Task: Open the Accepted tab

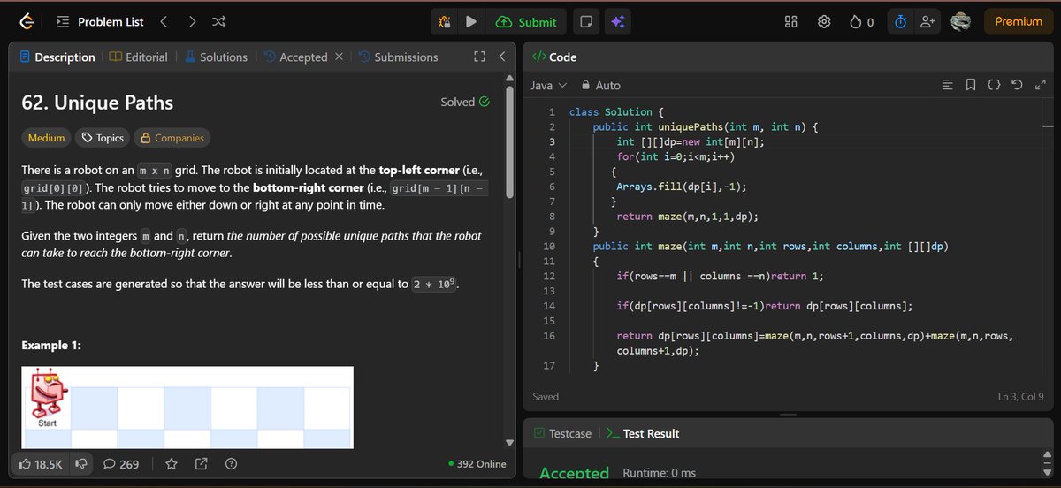Action: [x=296, y=57]
